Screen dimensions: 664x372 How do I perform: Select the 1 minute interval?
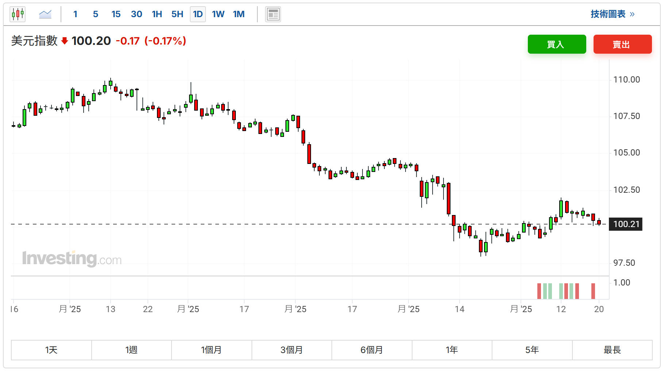[75, 14]
